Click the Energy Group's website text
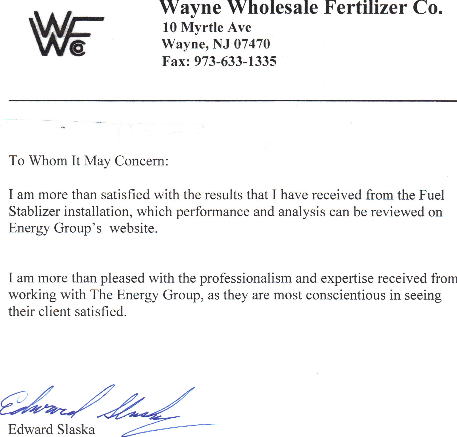The height and width of the screenshot is (437, 457). [x=83, y=228]
